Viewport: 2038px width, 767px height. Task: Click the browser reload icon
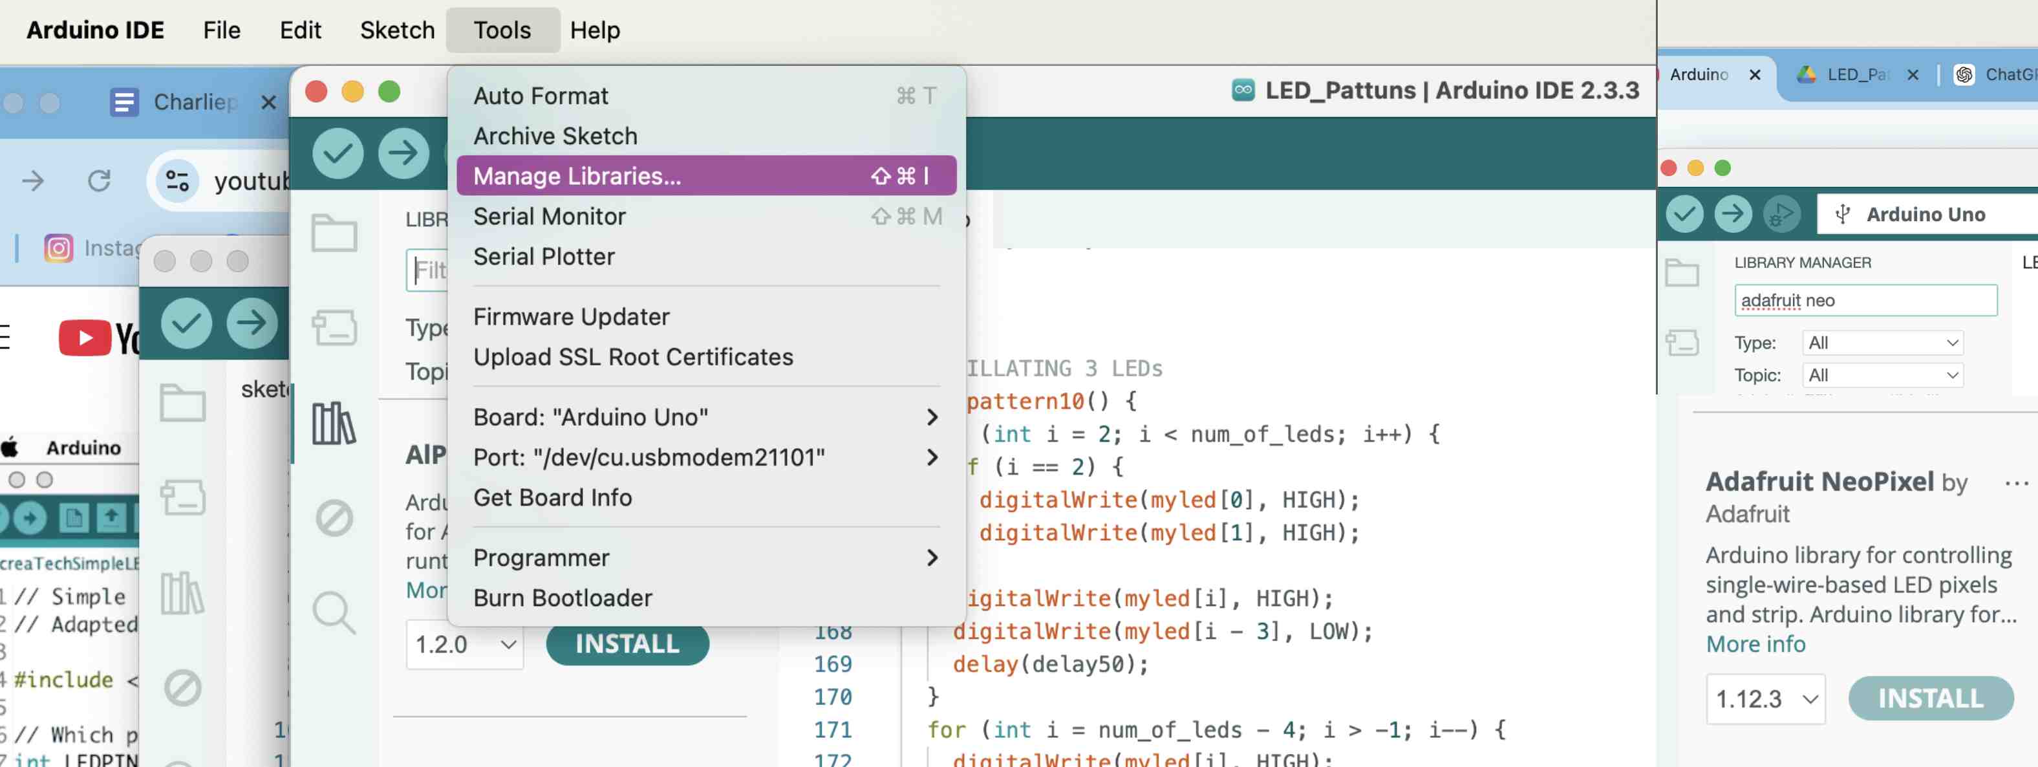pyautogui.click(x=99, y=181)
